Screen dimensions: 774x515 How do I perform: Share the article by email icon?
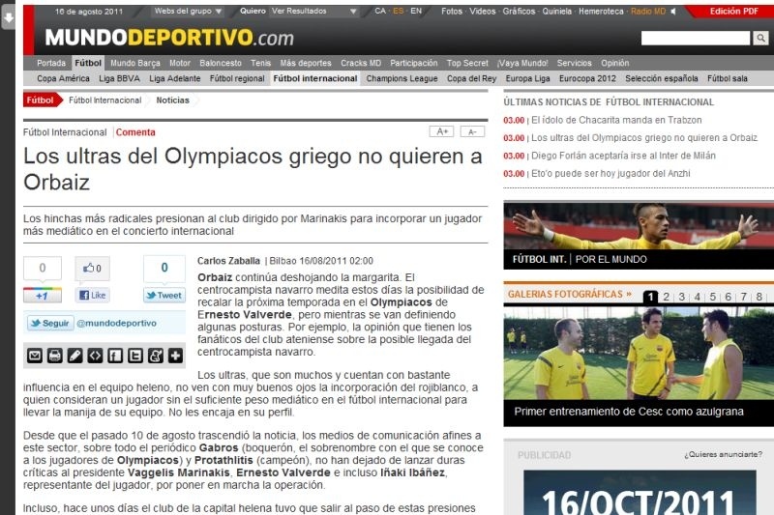tap(35, 356)
